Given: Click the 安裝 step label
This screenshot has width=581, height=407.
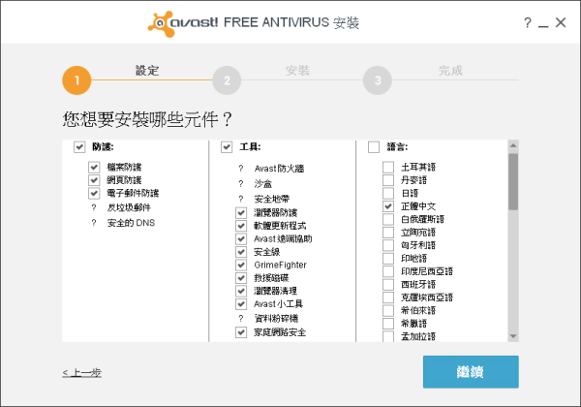Looking at the screenshot, I should coord(297,71).
